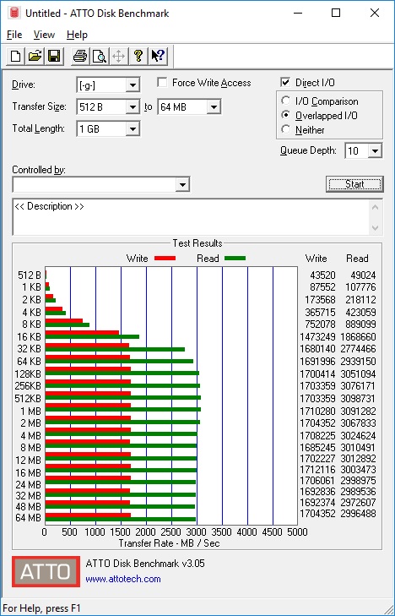Visit the www.attotech.com link

point(123,579)
